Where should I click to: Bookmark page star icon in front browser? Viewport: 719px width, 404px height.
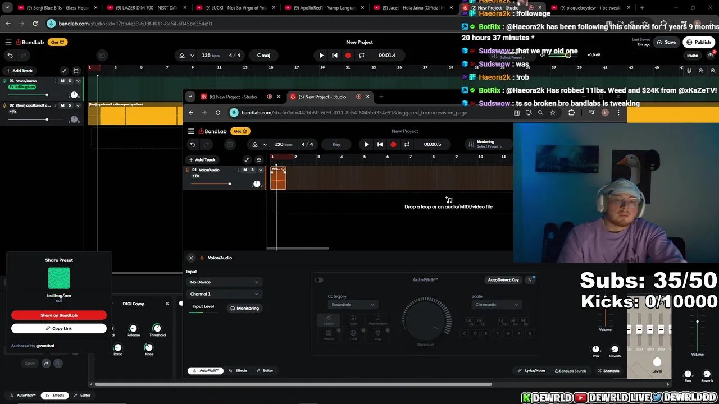(553, 113)
